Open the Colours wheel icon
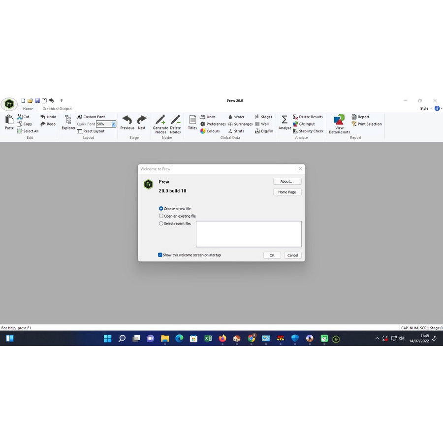Screen dimensions: 443x443 [203, 131]
